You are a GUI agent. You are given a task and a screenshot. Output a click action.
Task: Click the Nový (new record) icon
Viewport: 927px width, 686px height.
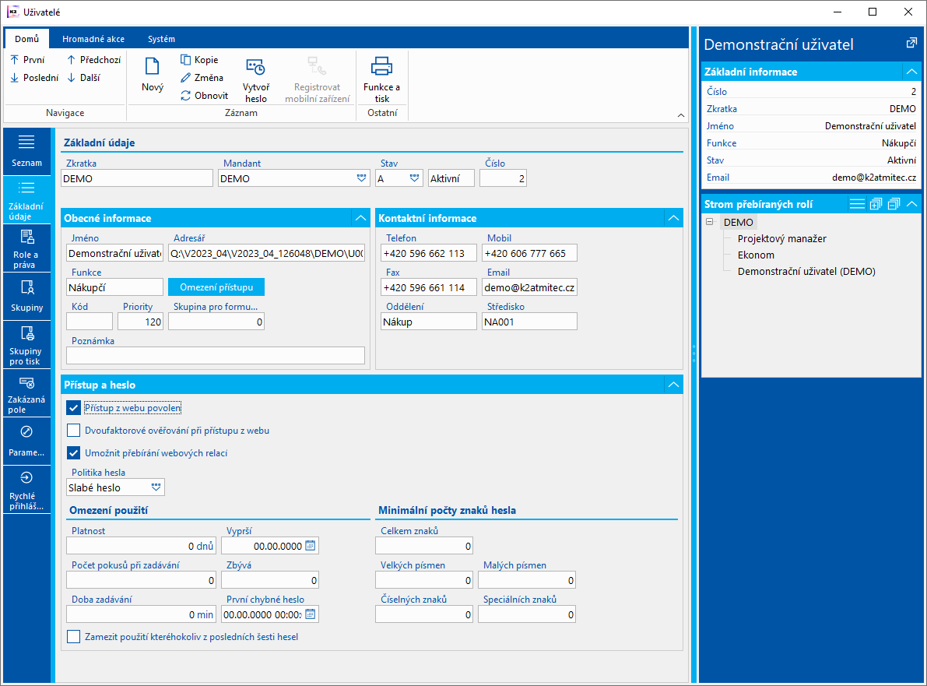tap(152, 68)
